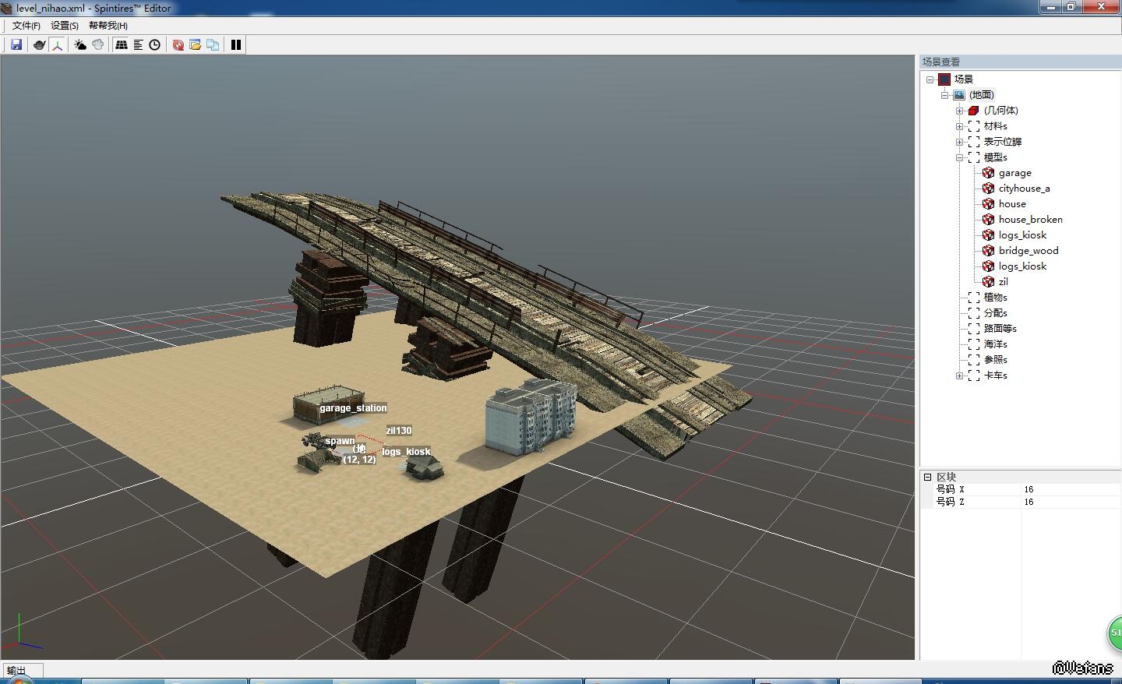The image size is (1122, 684).
Task: Click the text-lines list toolbar icon
Action: (x=138, y=45)
